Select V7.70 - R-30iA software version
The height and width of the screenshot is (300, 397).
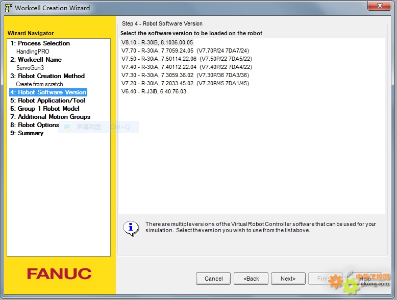pyautogui.click(x=185, y=51)
